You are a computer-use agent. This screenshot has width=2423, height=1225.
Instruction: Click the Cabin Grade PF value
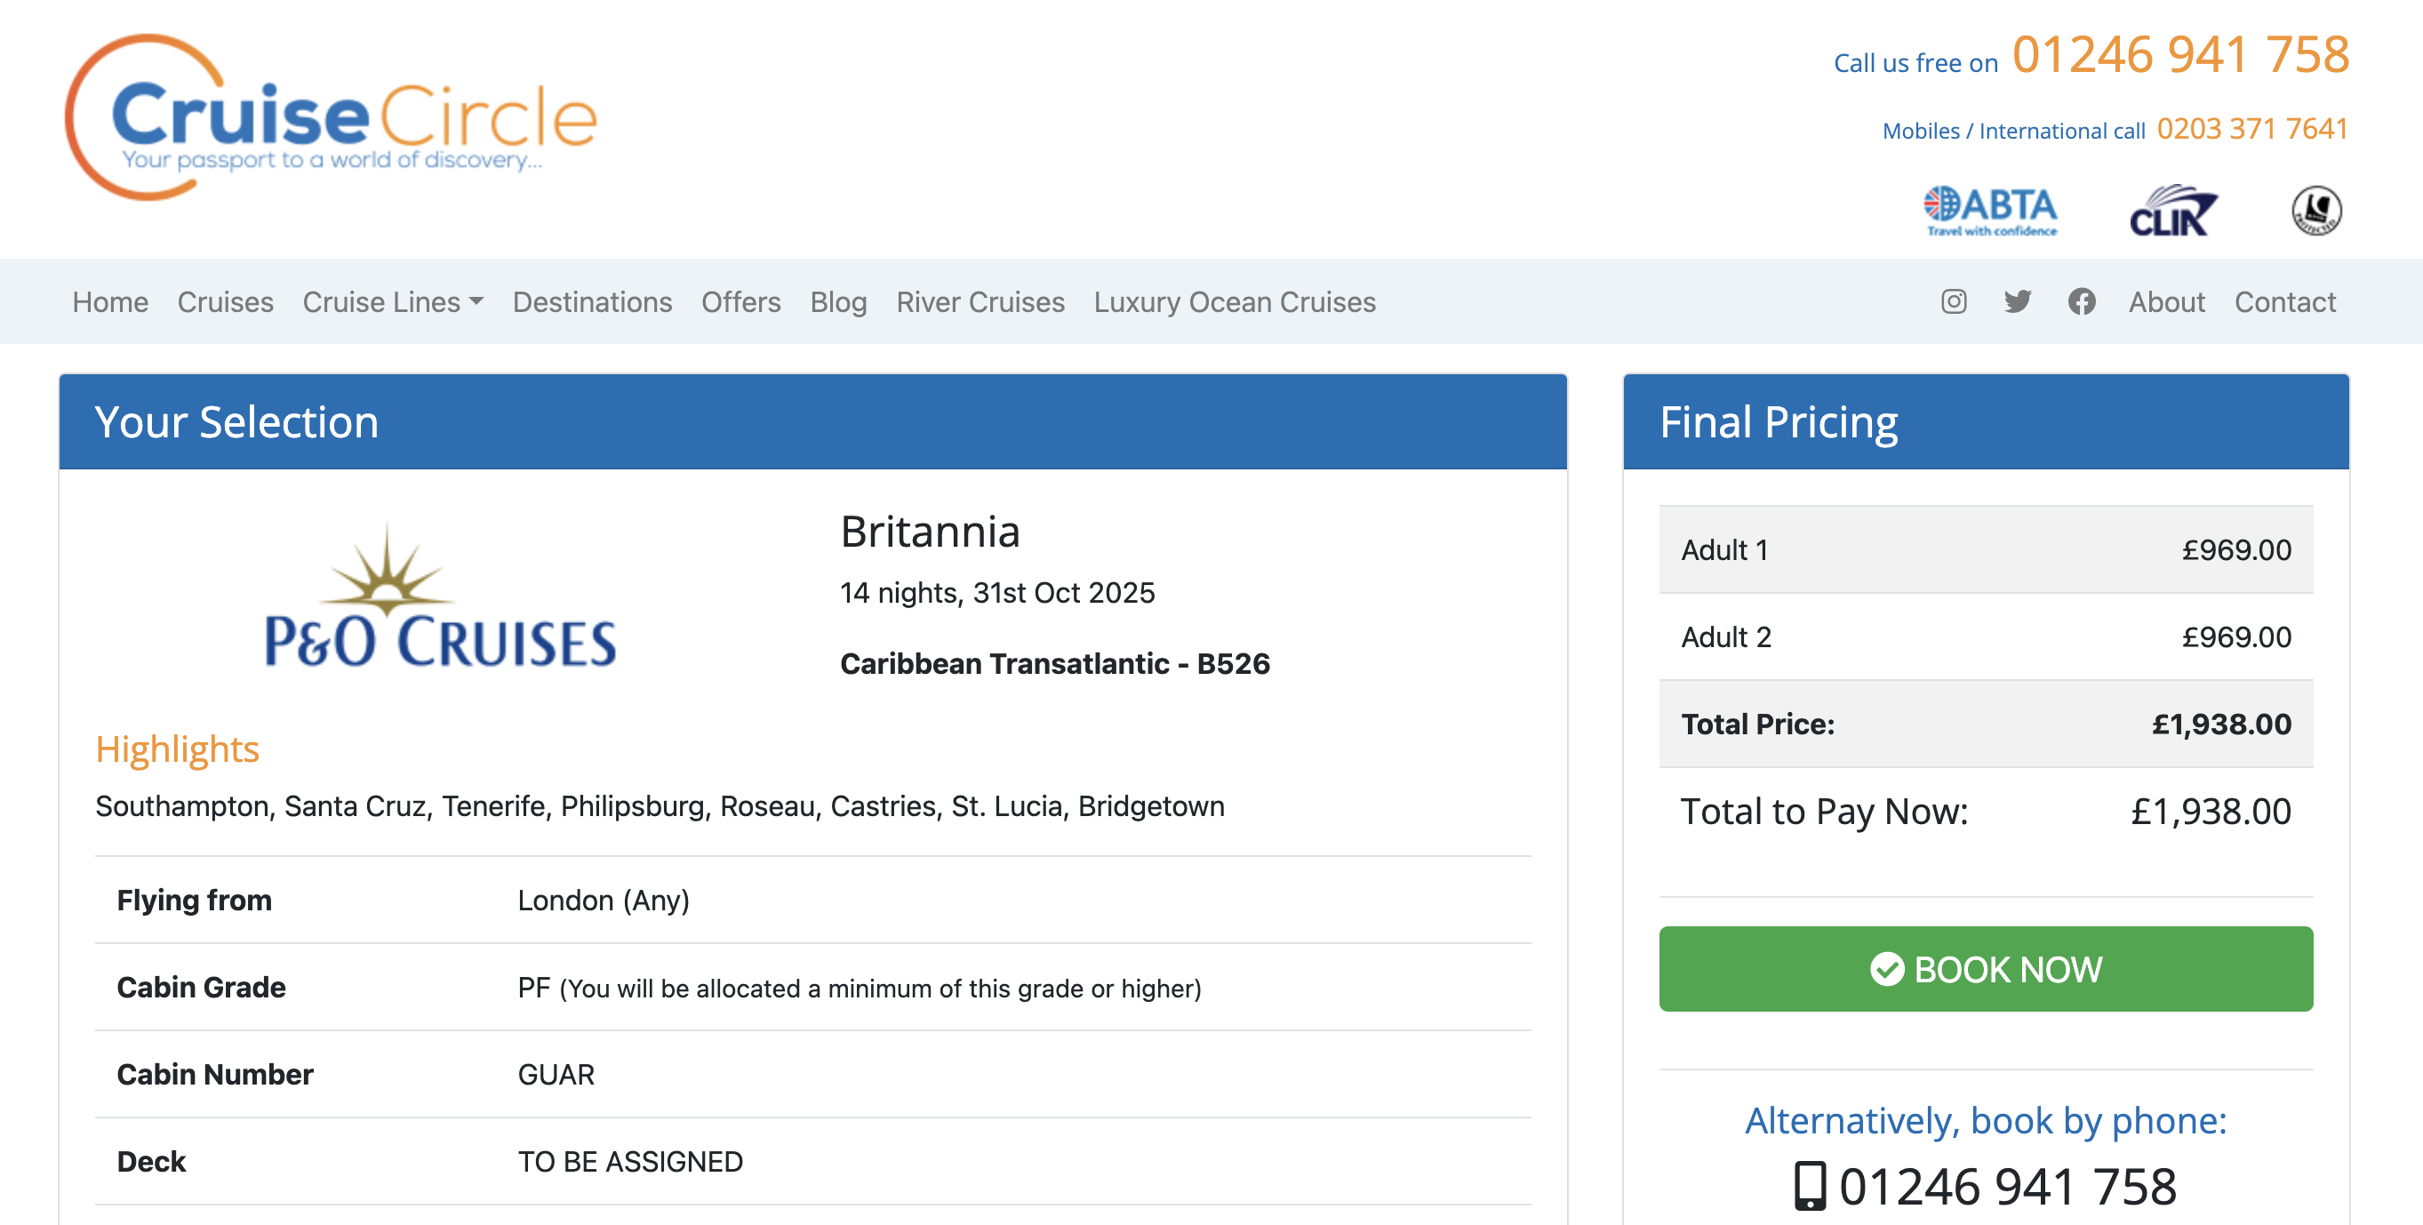859,988
